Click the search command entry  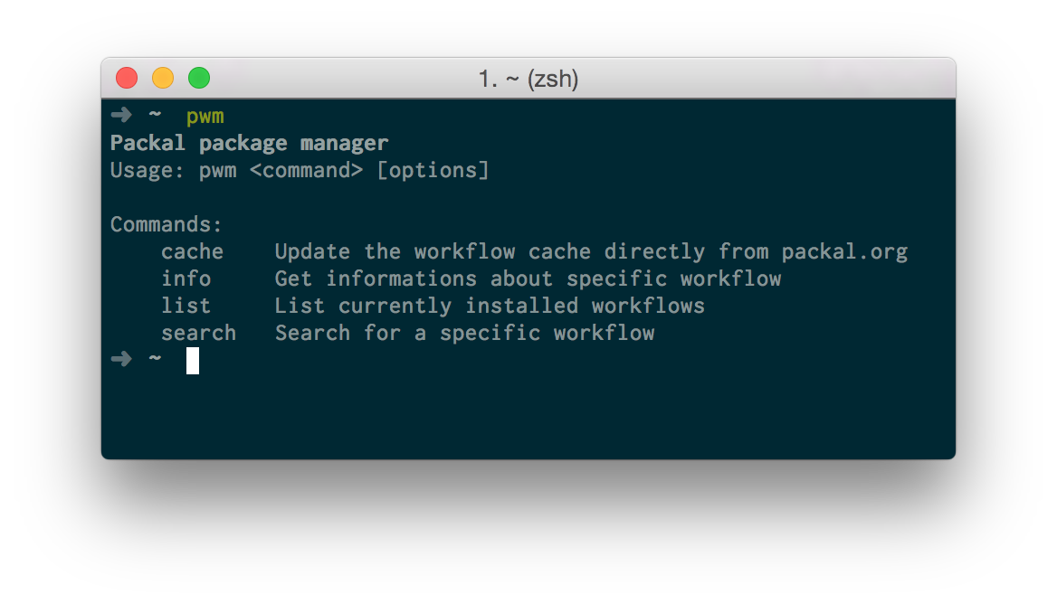[198, 333]
